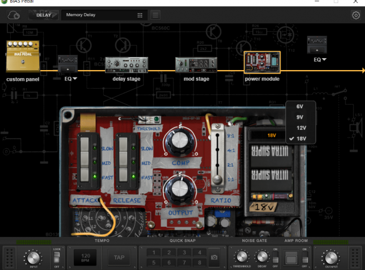This screenshot has width=365, height=270.
Task: Click the noise gate THRESHOLD knob
Action: coord(242,257)
